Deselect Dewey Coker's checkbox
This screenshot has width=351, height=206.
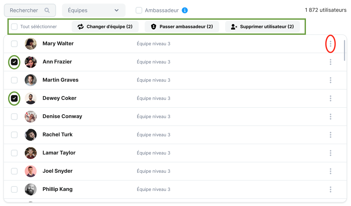pyautogui.click(x=14, y=98)
